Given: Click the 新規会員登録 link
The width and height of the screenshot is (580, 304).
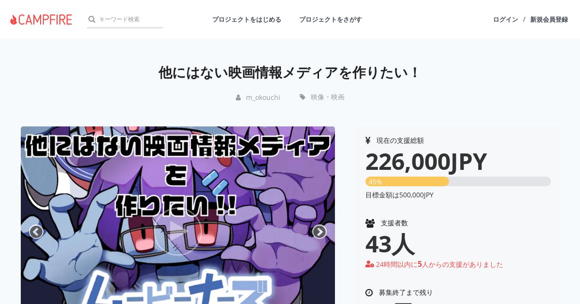Looking at the screenshot, I should (549, 19).
